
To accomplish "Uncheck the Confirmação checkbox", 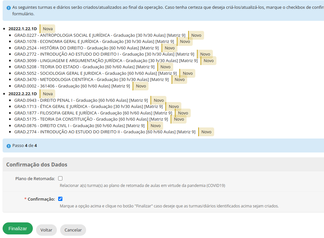I will (x=60, y=199).
